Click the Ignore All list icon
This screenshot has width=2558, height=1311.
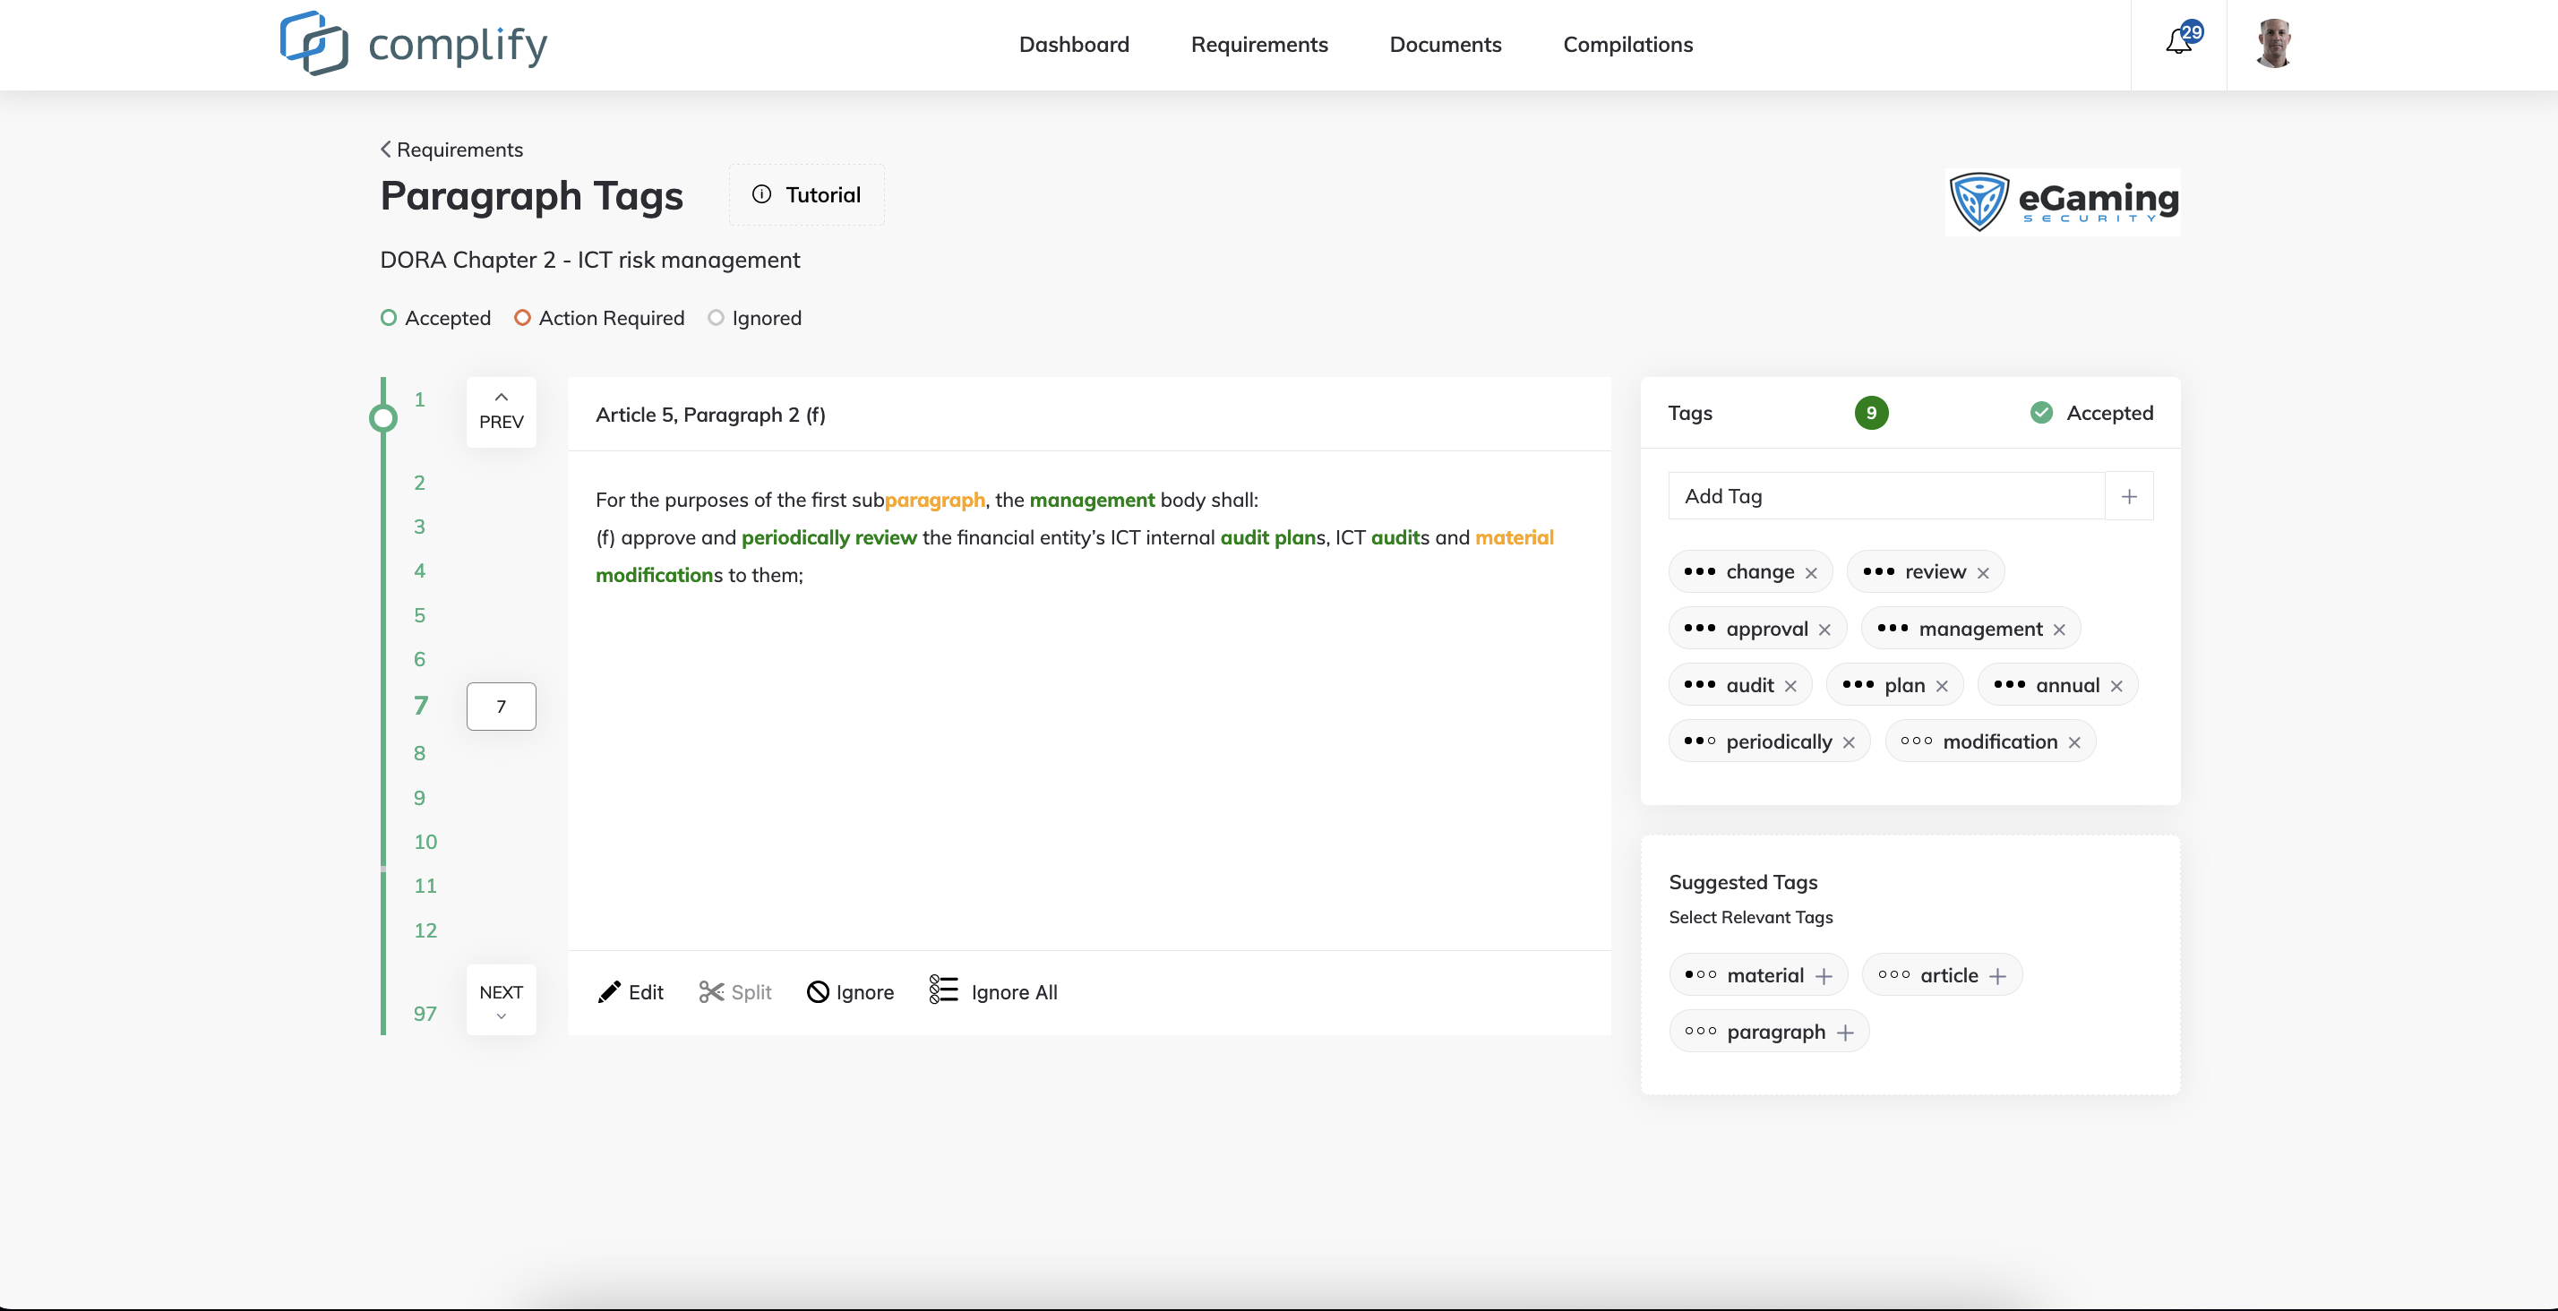pyautogui.click(x=942, y=990)
